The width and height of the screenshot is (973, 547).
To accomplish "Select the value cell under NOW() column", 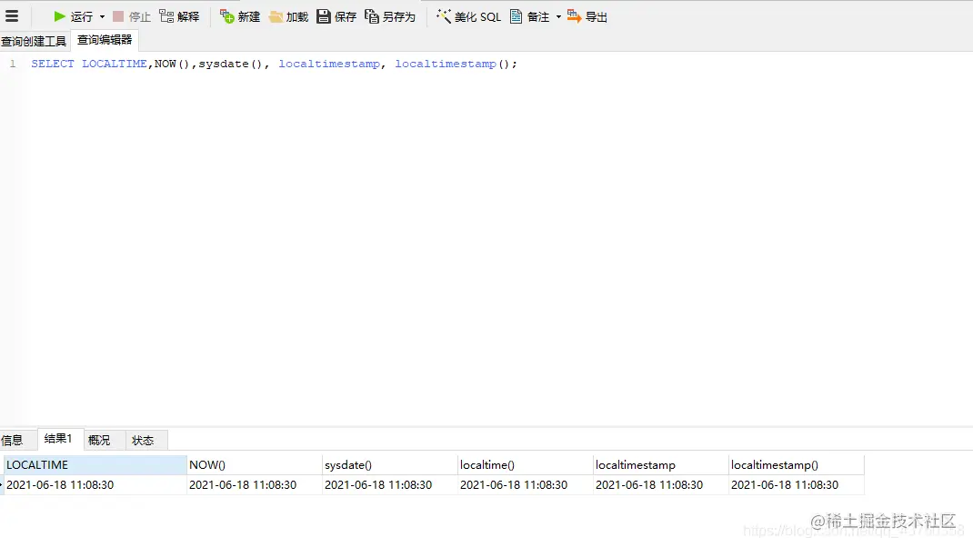I will 255,484.
